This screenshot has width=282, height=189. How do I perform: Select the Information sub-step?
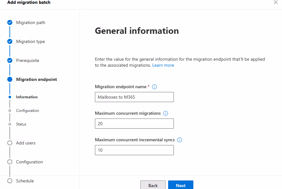[x=27, y=97]
